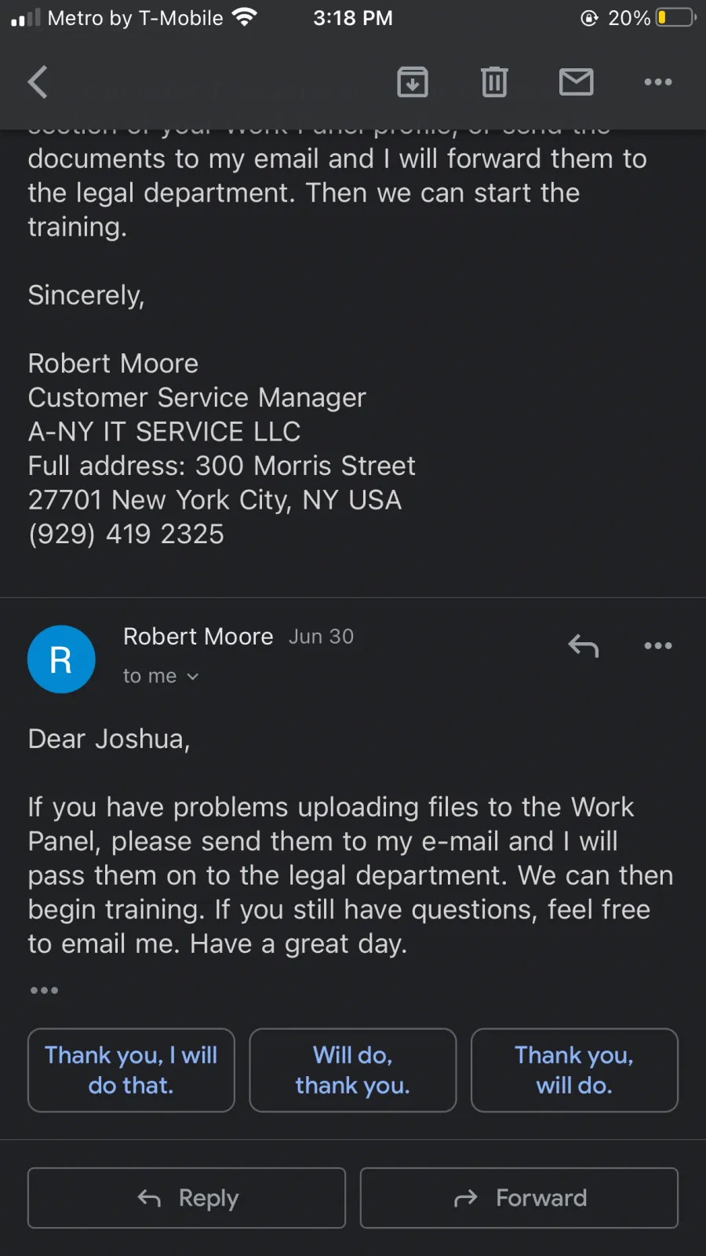Tap sender name Robert Moore

198,636
